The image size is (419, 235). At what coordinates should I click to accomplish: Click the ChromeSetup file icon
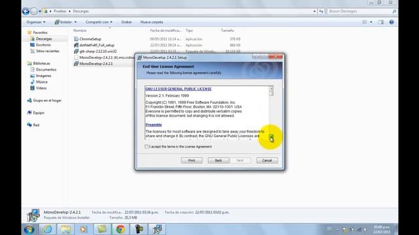click(x=76, y=39)
